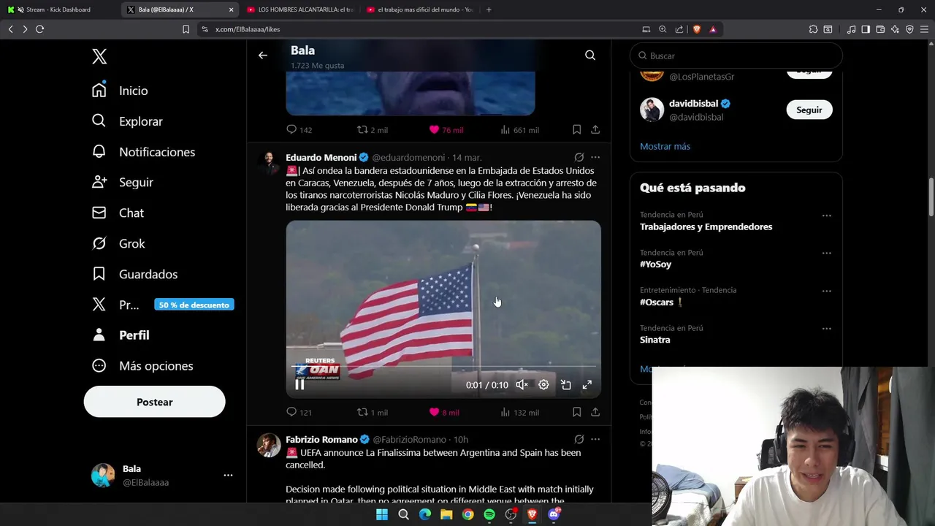Click Grok icon on Fabrizio Romano post

579,439
